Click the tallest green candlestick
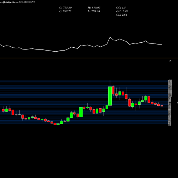This screenshot has width=178, height=178. coord(110,96)
